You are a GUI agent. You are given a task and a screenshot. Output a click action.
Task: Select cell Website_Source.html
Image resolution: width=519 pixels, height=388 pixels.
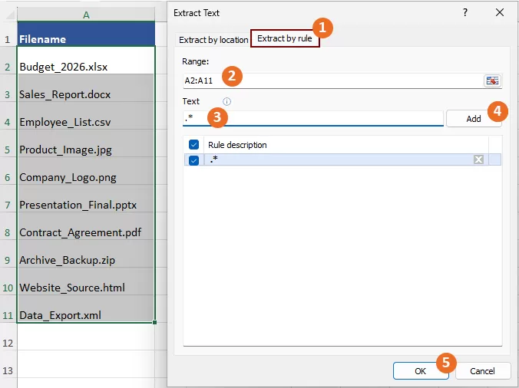(86, 281)
